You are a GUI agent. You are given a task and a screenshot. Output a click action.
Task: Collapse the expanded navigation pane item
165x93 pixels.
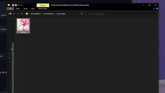(9, 58)
